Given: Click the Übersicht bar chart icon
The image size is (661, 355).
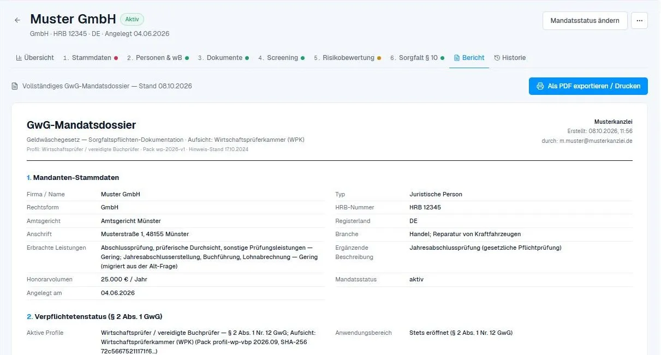Looking at the screenshot, I should (19, 58).
